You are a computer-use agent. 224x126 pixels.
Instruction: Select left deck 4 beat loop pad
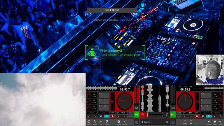[x=106, y=101]
